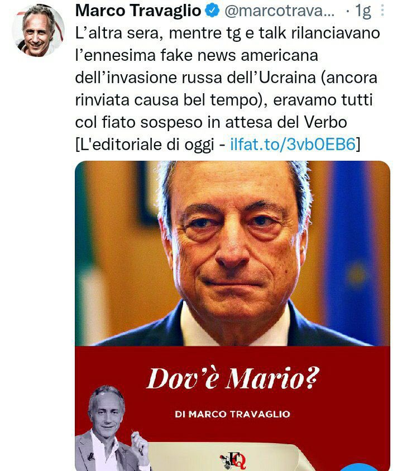Open the ilfat.to/3vb0EB6 link

coord(293,144)
